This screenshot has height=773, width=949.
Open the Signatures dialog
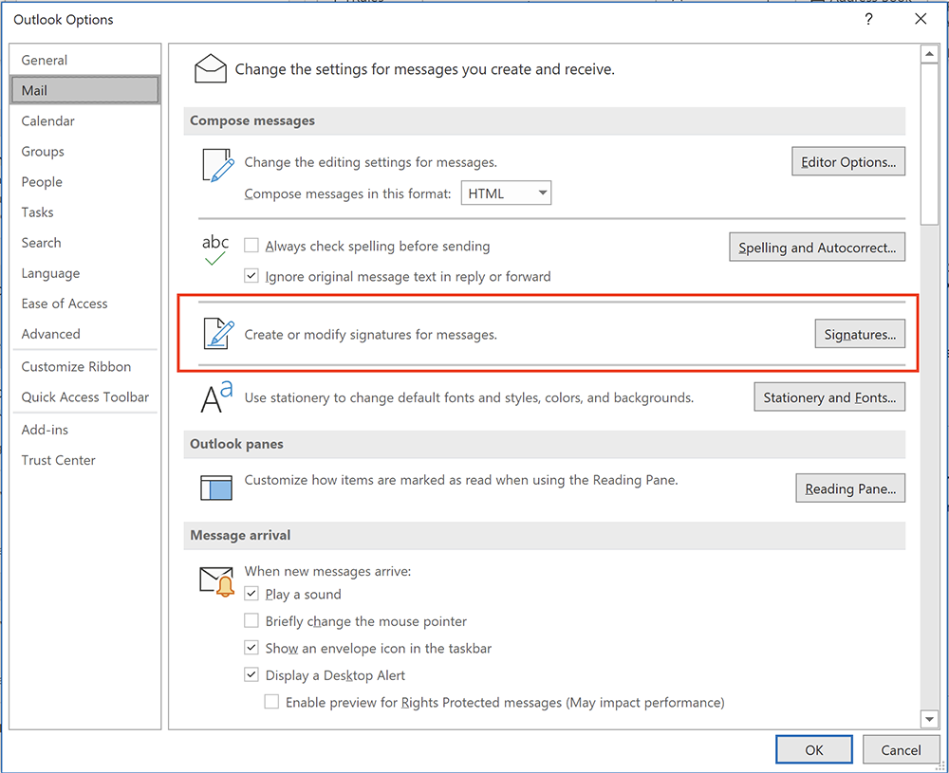pos(859,334)
